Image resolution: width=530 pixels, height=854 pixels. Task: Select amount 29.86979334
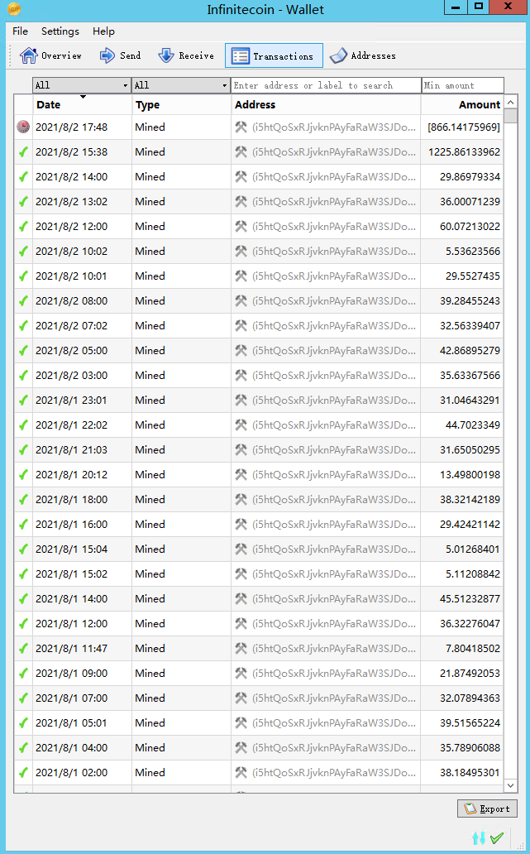[470, 176]
